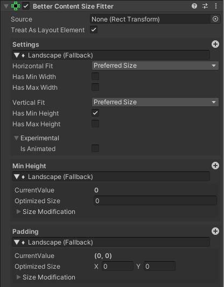Open the Horizontal Fit dropdown
Viewport: 224px width, 287px height.
155,66
